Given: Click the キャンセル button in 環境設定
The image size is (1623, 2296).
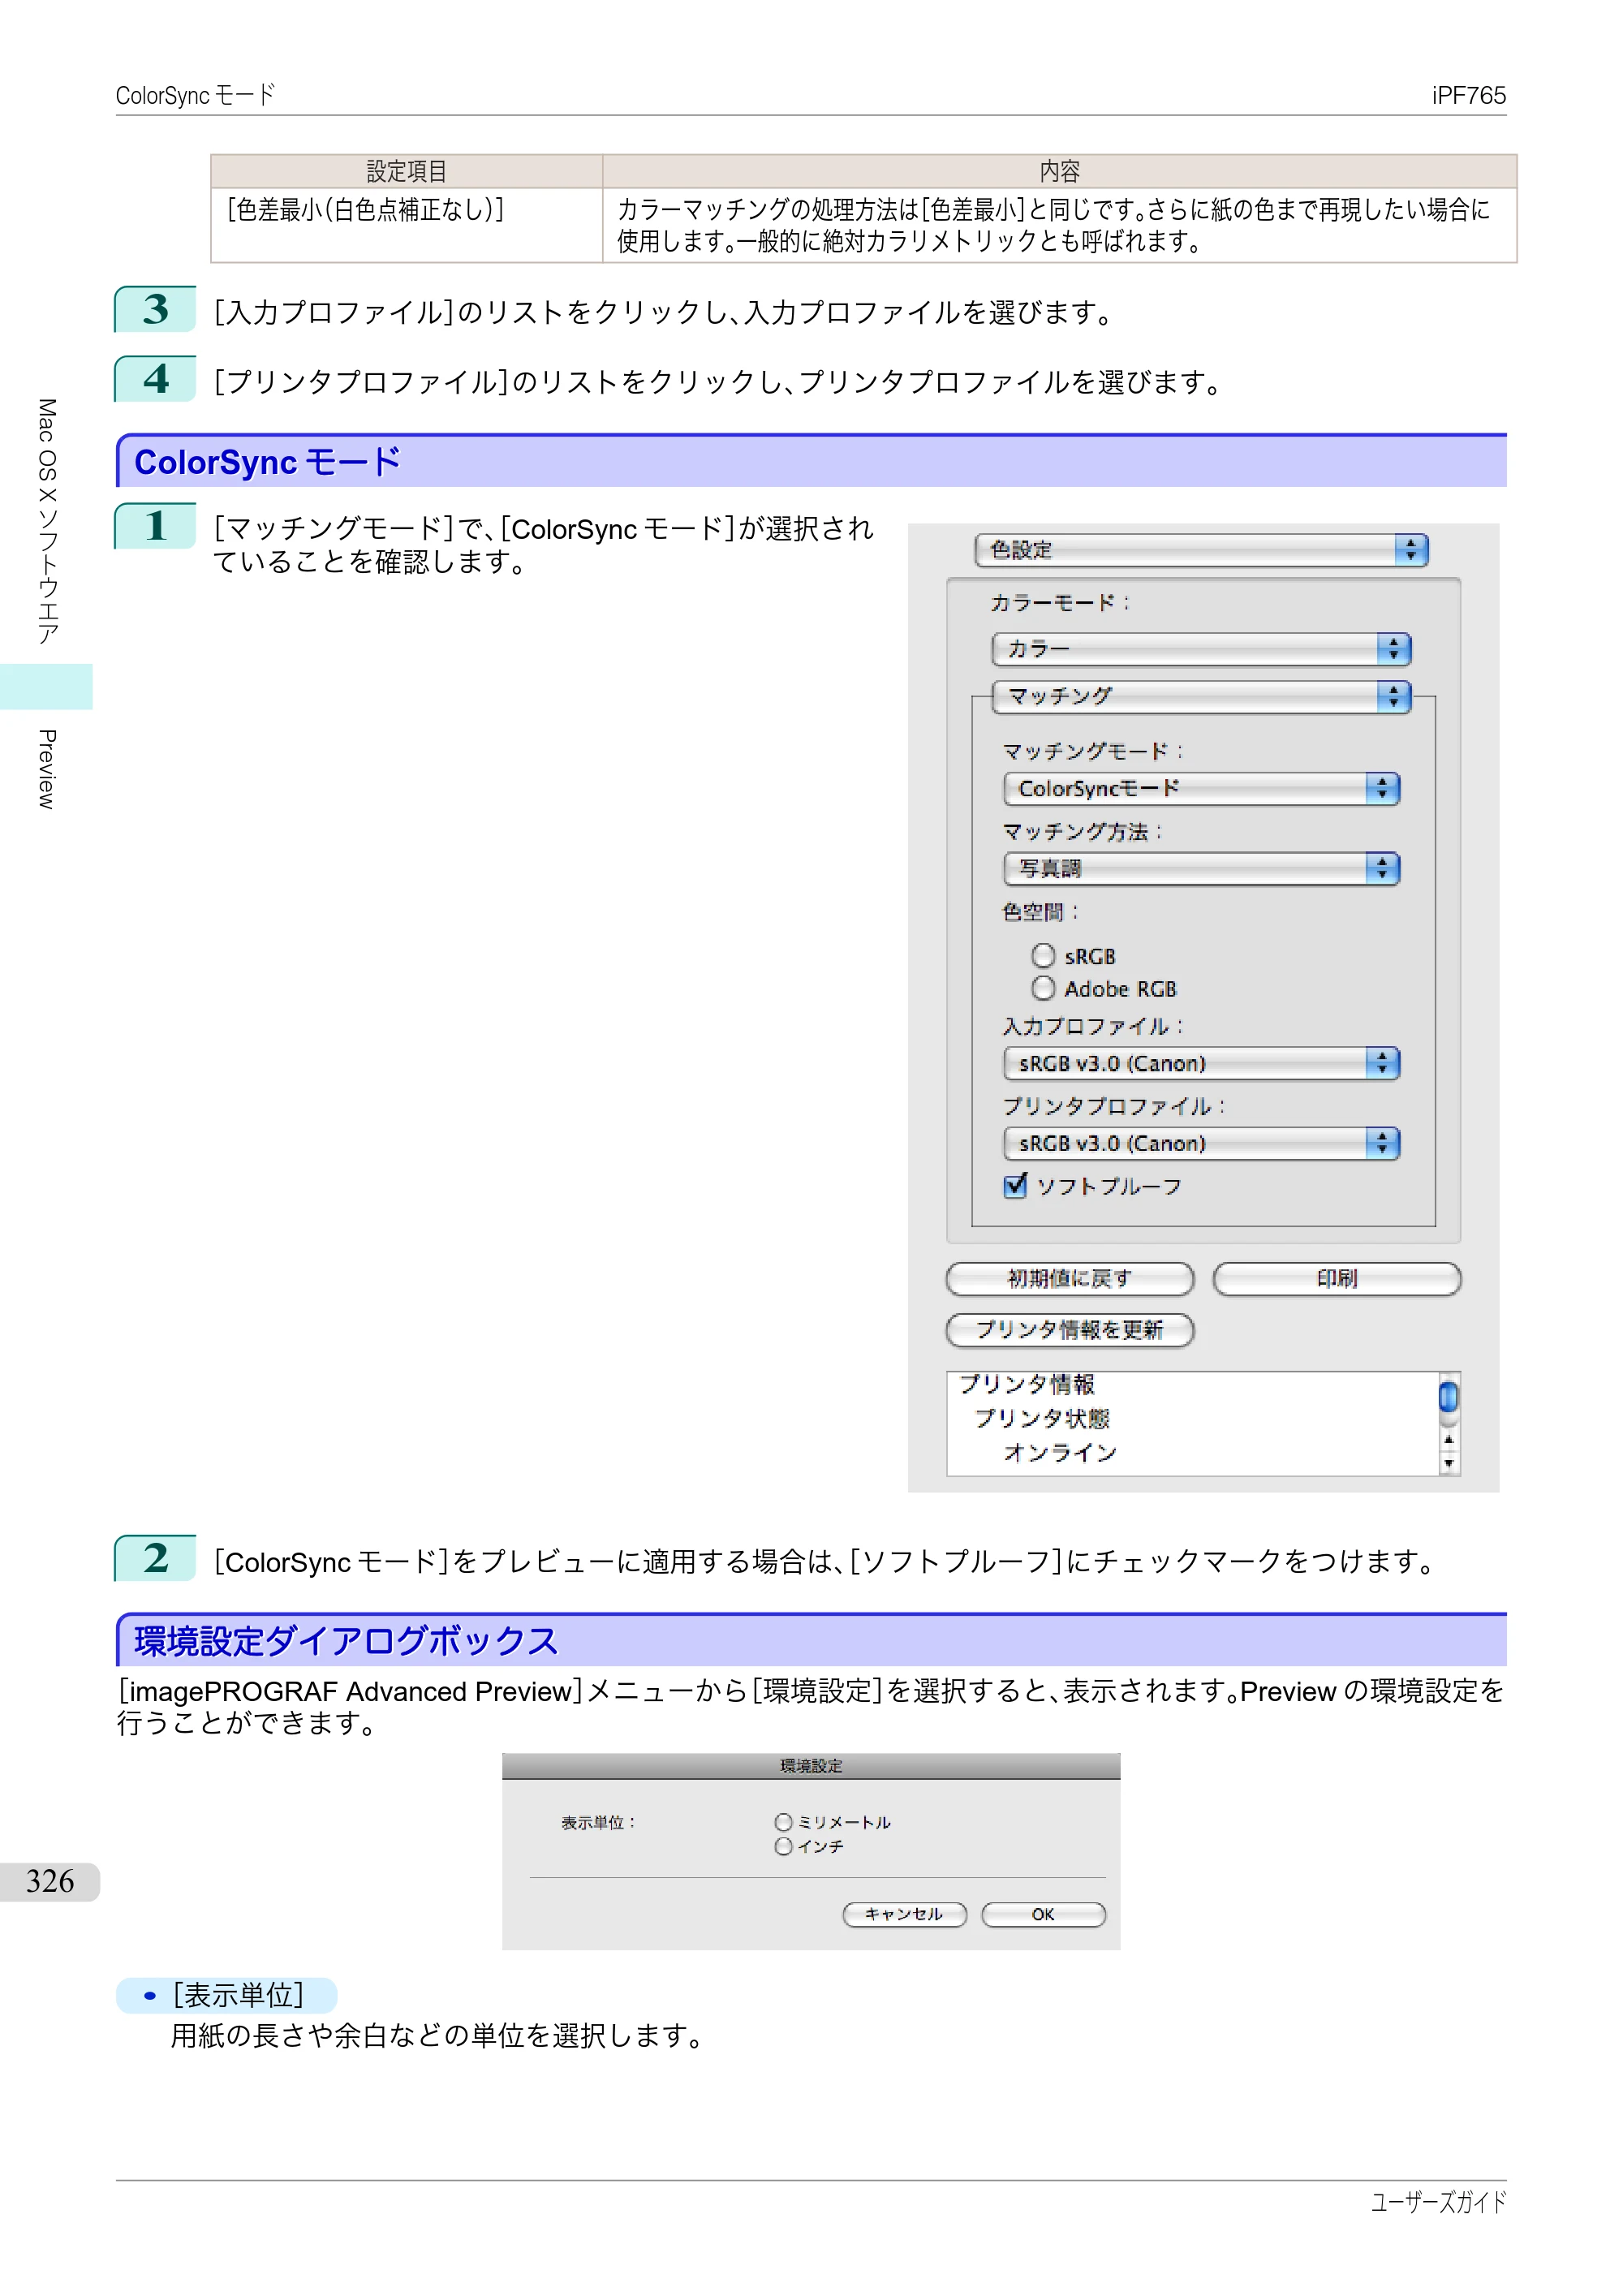Looking at the screenshot, I should click(x=904, y=1914).
